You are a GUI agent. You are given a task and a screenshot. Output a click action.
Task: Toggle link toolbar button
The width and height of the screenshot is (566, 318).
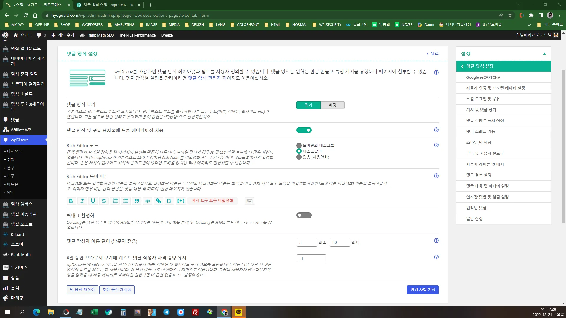(x=159, y=201)
